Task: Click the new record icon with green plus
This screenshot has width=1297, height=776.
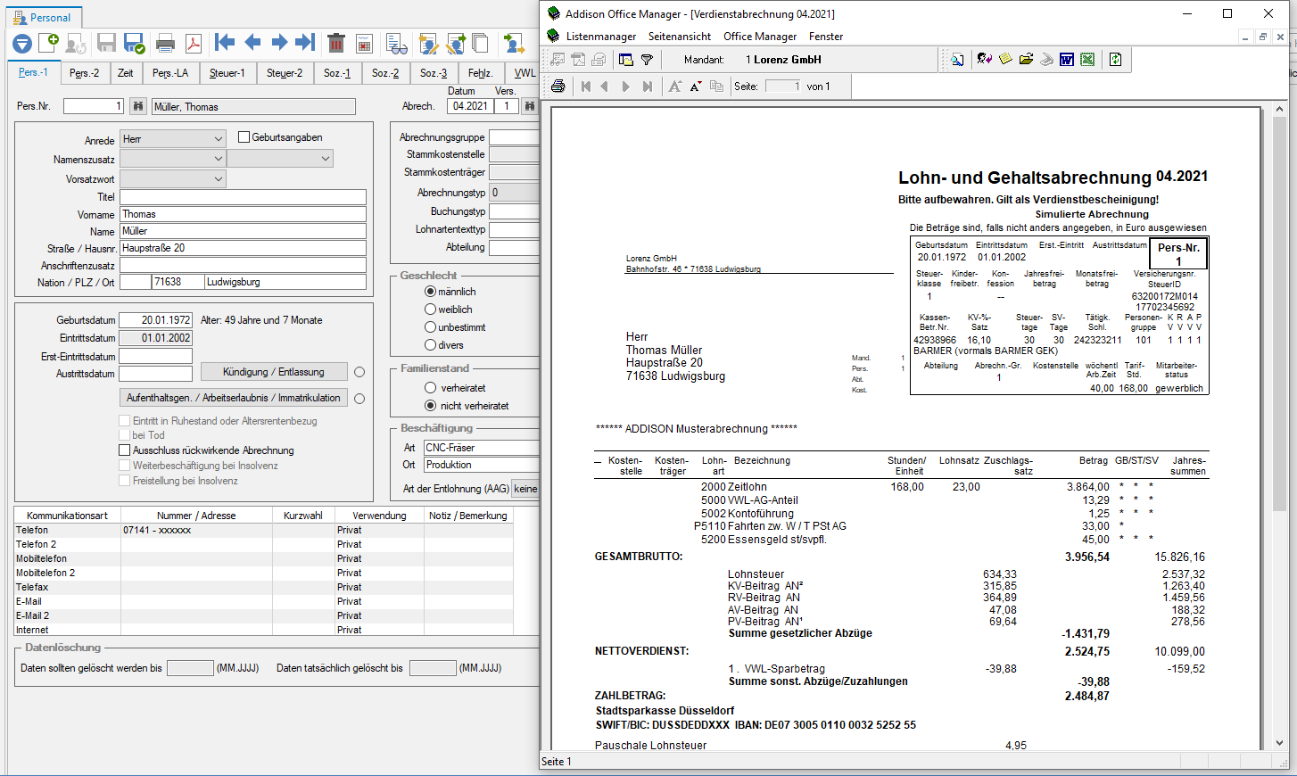Action: (49, 42)
